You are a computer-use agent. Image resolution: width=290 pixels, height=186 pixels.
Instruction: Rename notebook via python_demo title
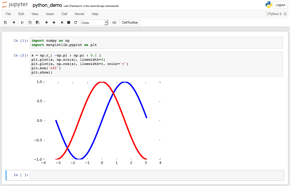pos(47,5)
